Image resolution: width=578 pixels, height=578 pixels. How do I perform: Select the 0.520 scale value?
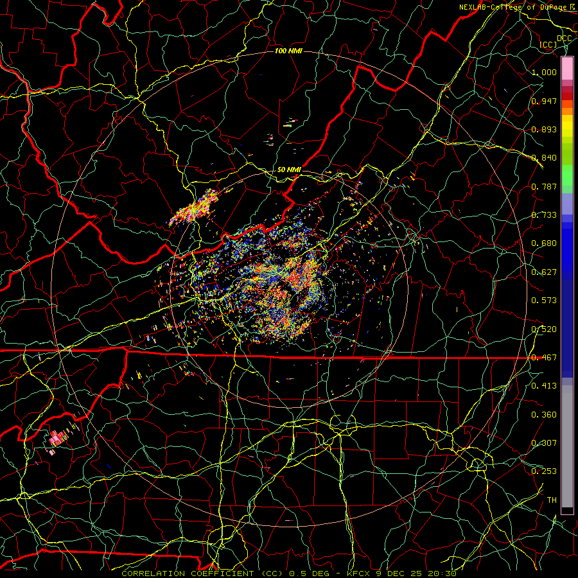544,329
